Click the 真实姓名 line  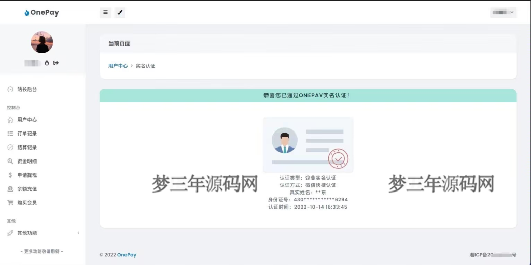pyautogui.click(x=308, y=193)
